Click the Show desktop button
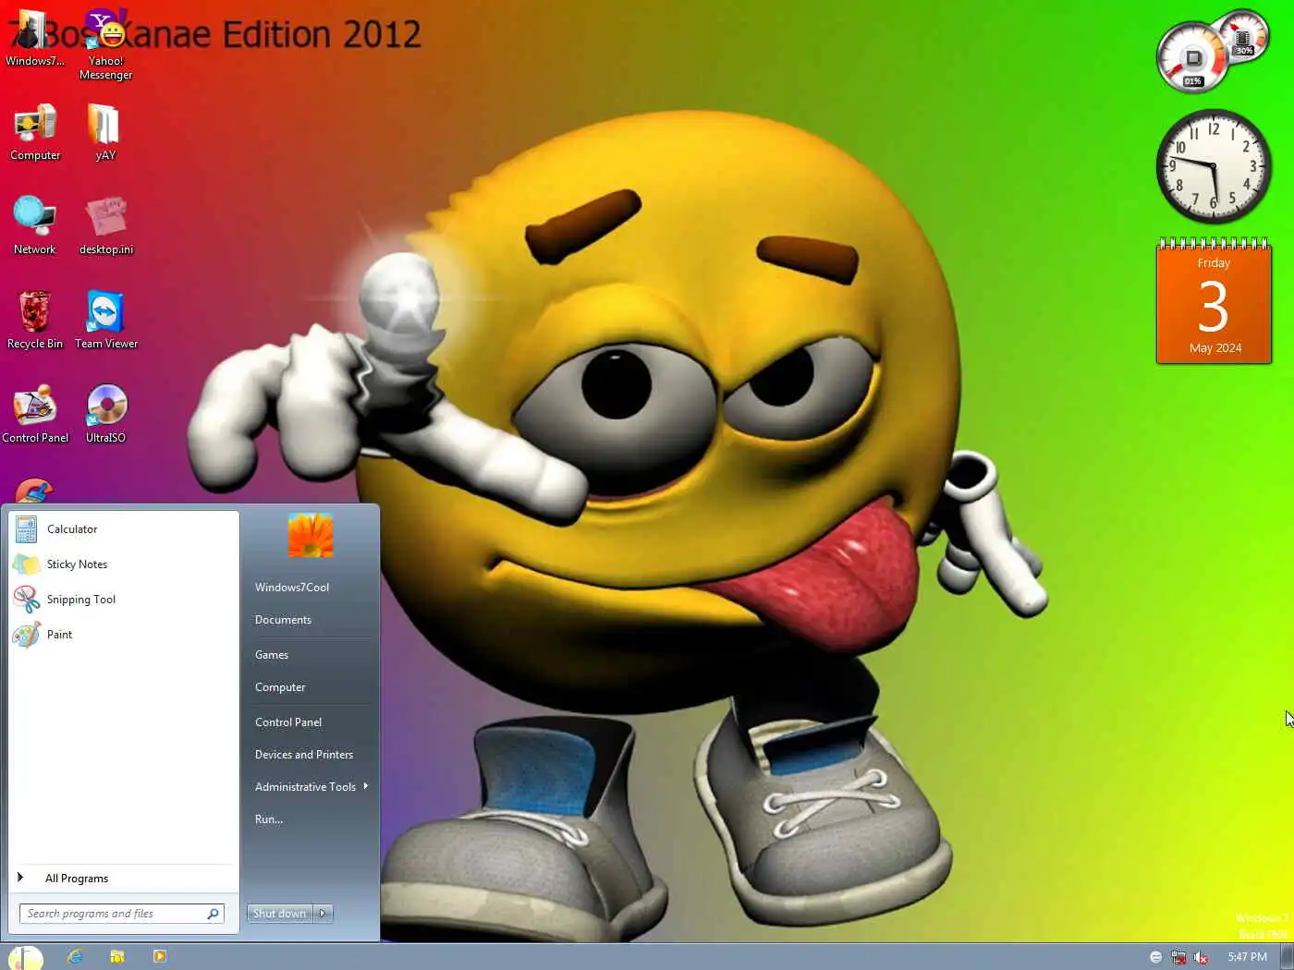Viewport: 1294px width, 970px height. click(1288, 957)
